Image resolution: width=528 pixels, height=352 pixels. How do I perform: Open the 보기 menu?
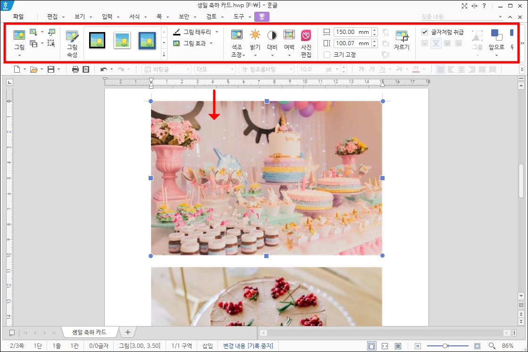click(80, 17)
